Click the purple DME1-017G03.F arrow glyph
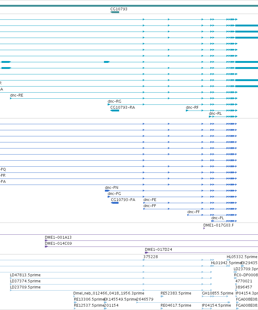 [204, 228]
